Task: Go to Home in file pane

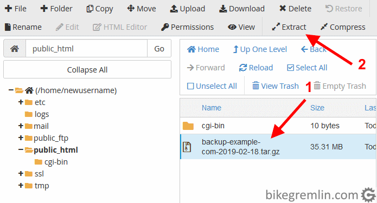Action: point(203,49)
